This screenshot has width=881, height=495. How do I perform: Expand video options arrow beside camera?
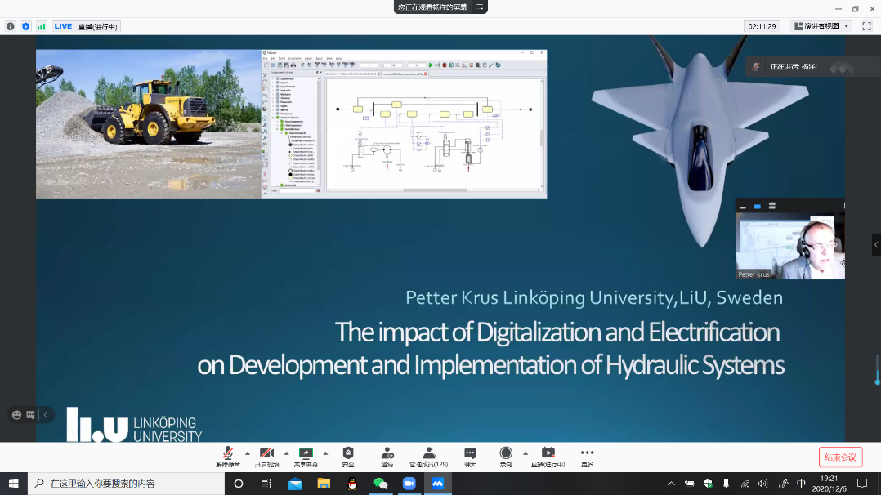pyautogui.click(x=286, y=453)
